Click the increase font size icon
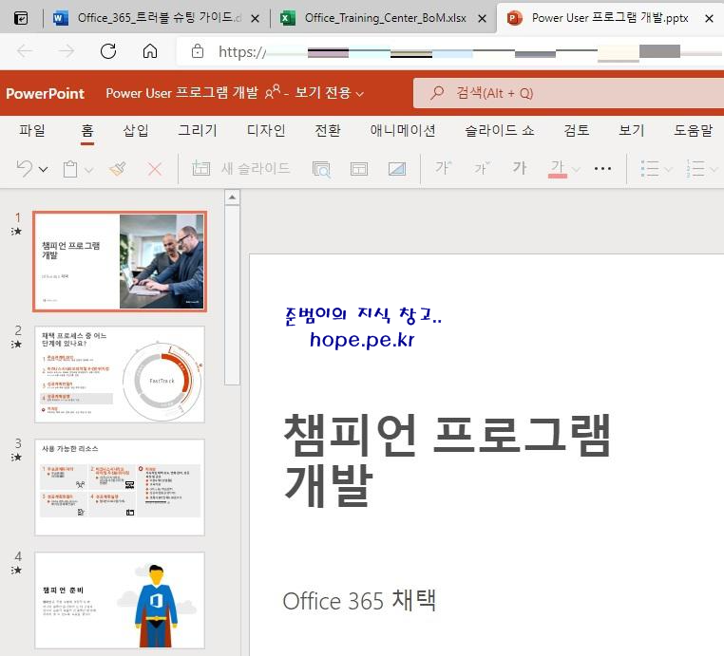Viewport: 724px width, 656px height. click(444, 168)
